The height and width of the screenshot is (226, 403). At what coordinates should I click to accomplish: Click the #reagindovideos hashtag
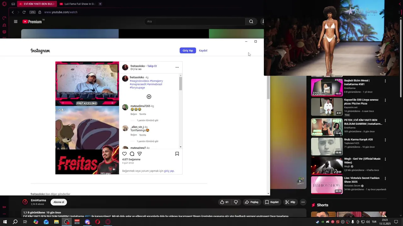pos(139,81)
